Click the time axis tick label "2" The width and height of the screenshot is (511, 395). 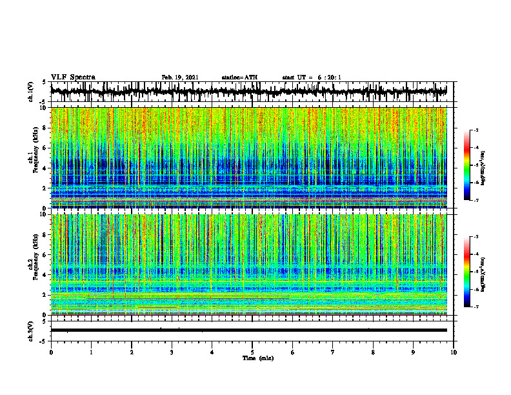pos(132,352)
